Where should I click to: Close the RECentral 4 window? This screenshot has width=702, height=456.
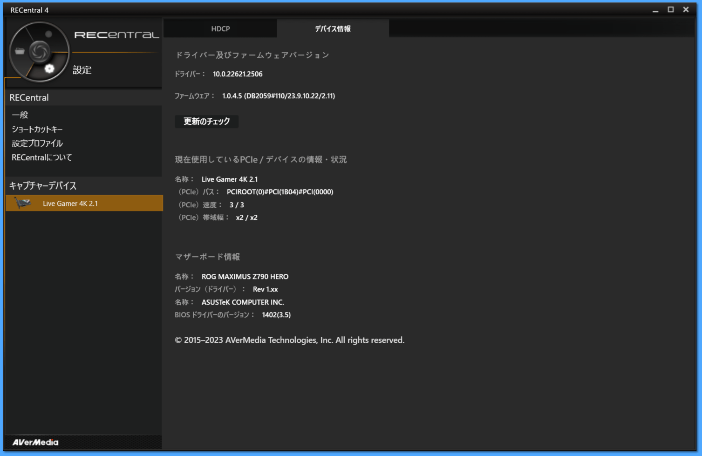point(686,10)
